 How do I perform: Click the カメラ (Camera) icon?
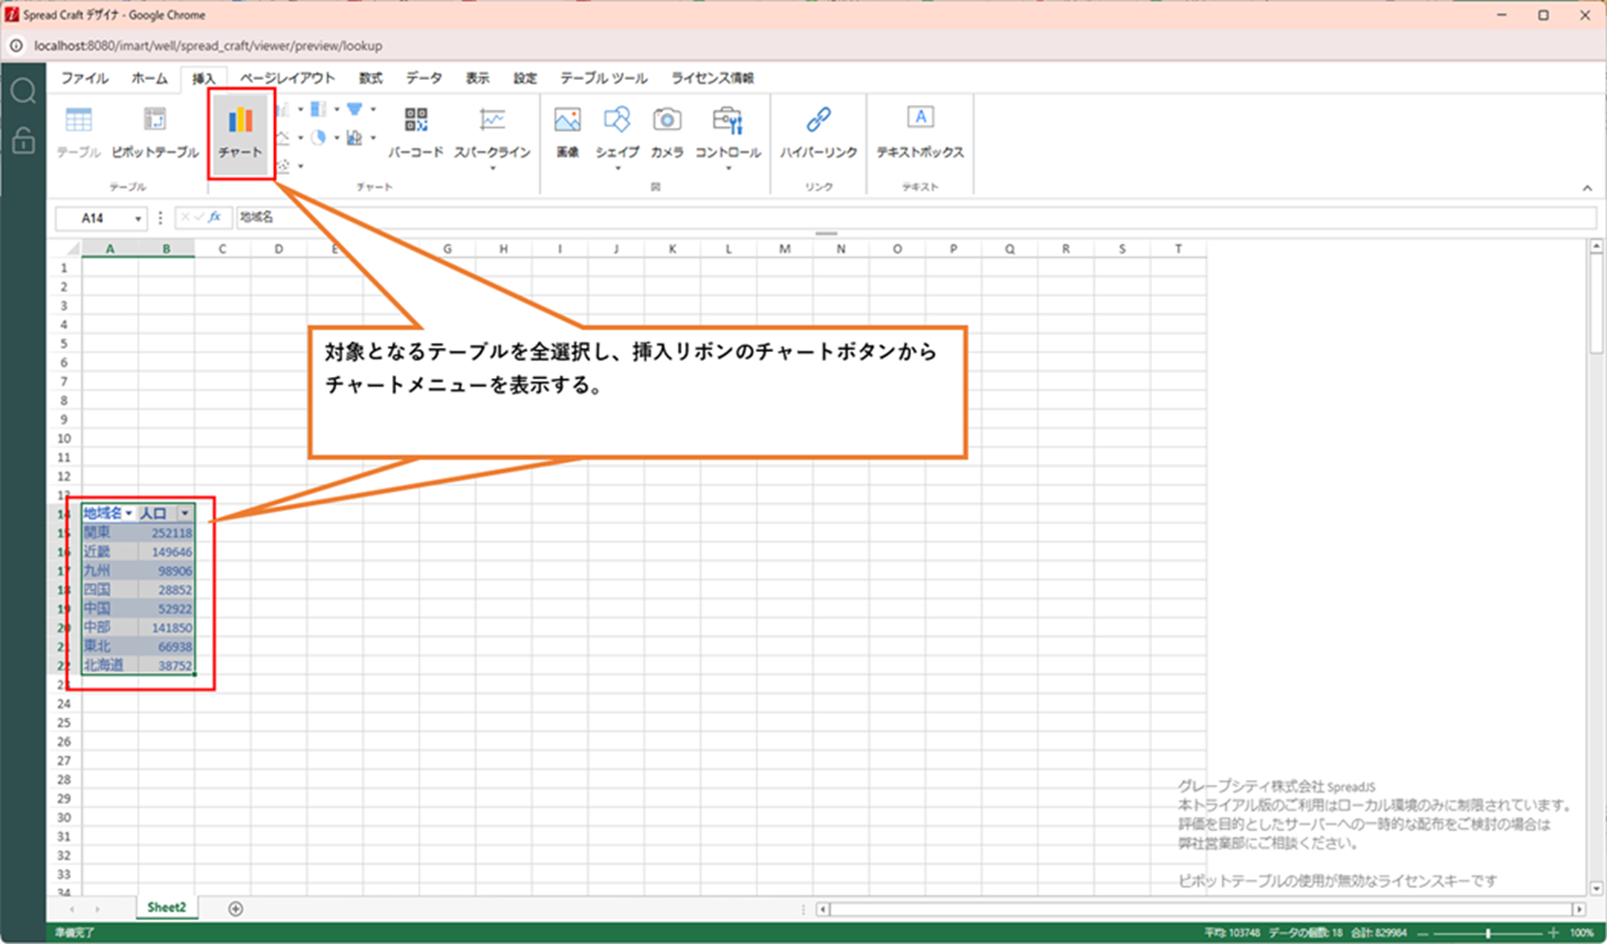pos(666,132)
